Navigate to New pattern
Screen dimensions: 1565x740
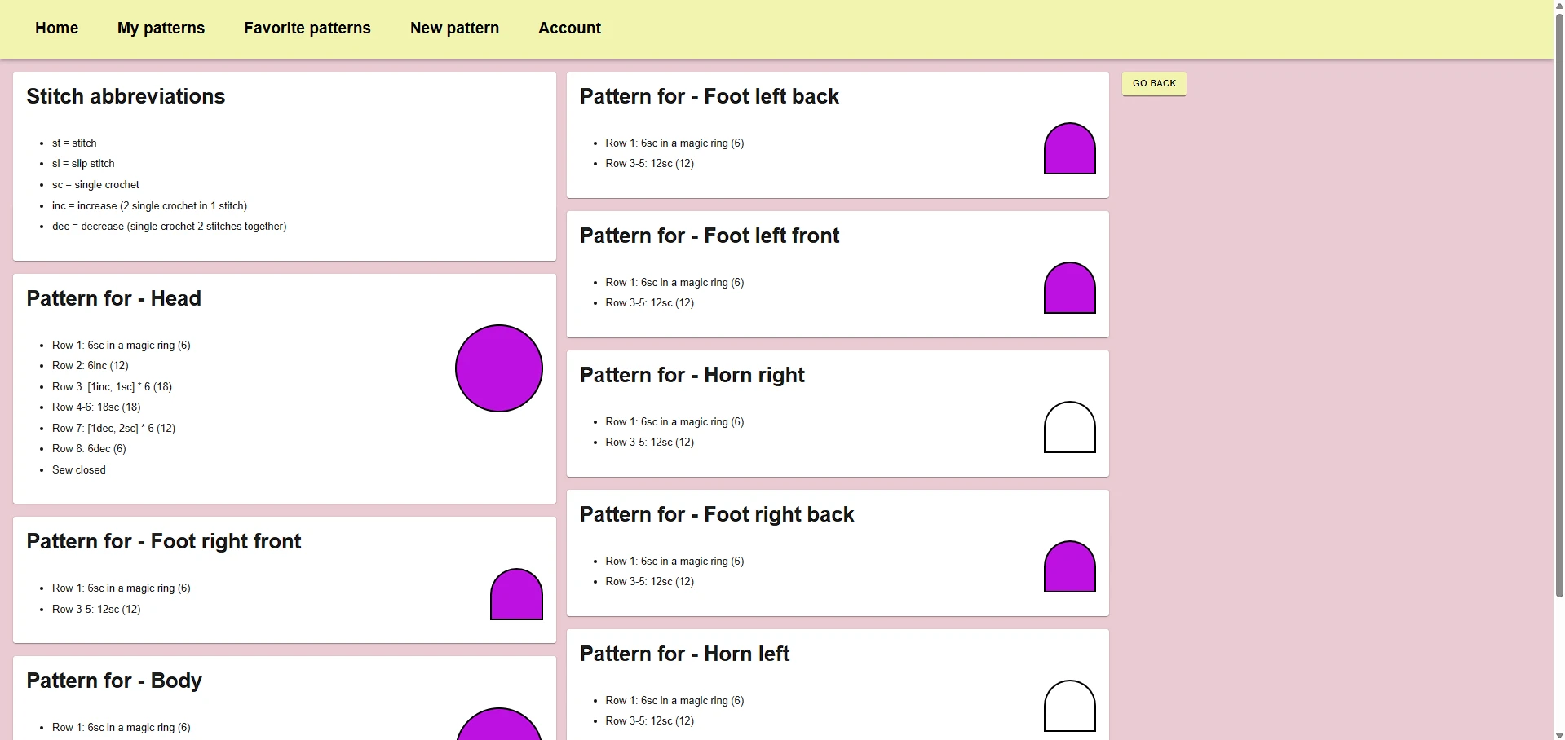point(454,28)
